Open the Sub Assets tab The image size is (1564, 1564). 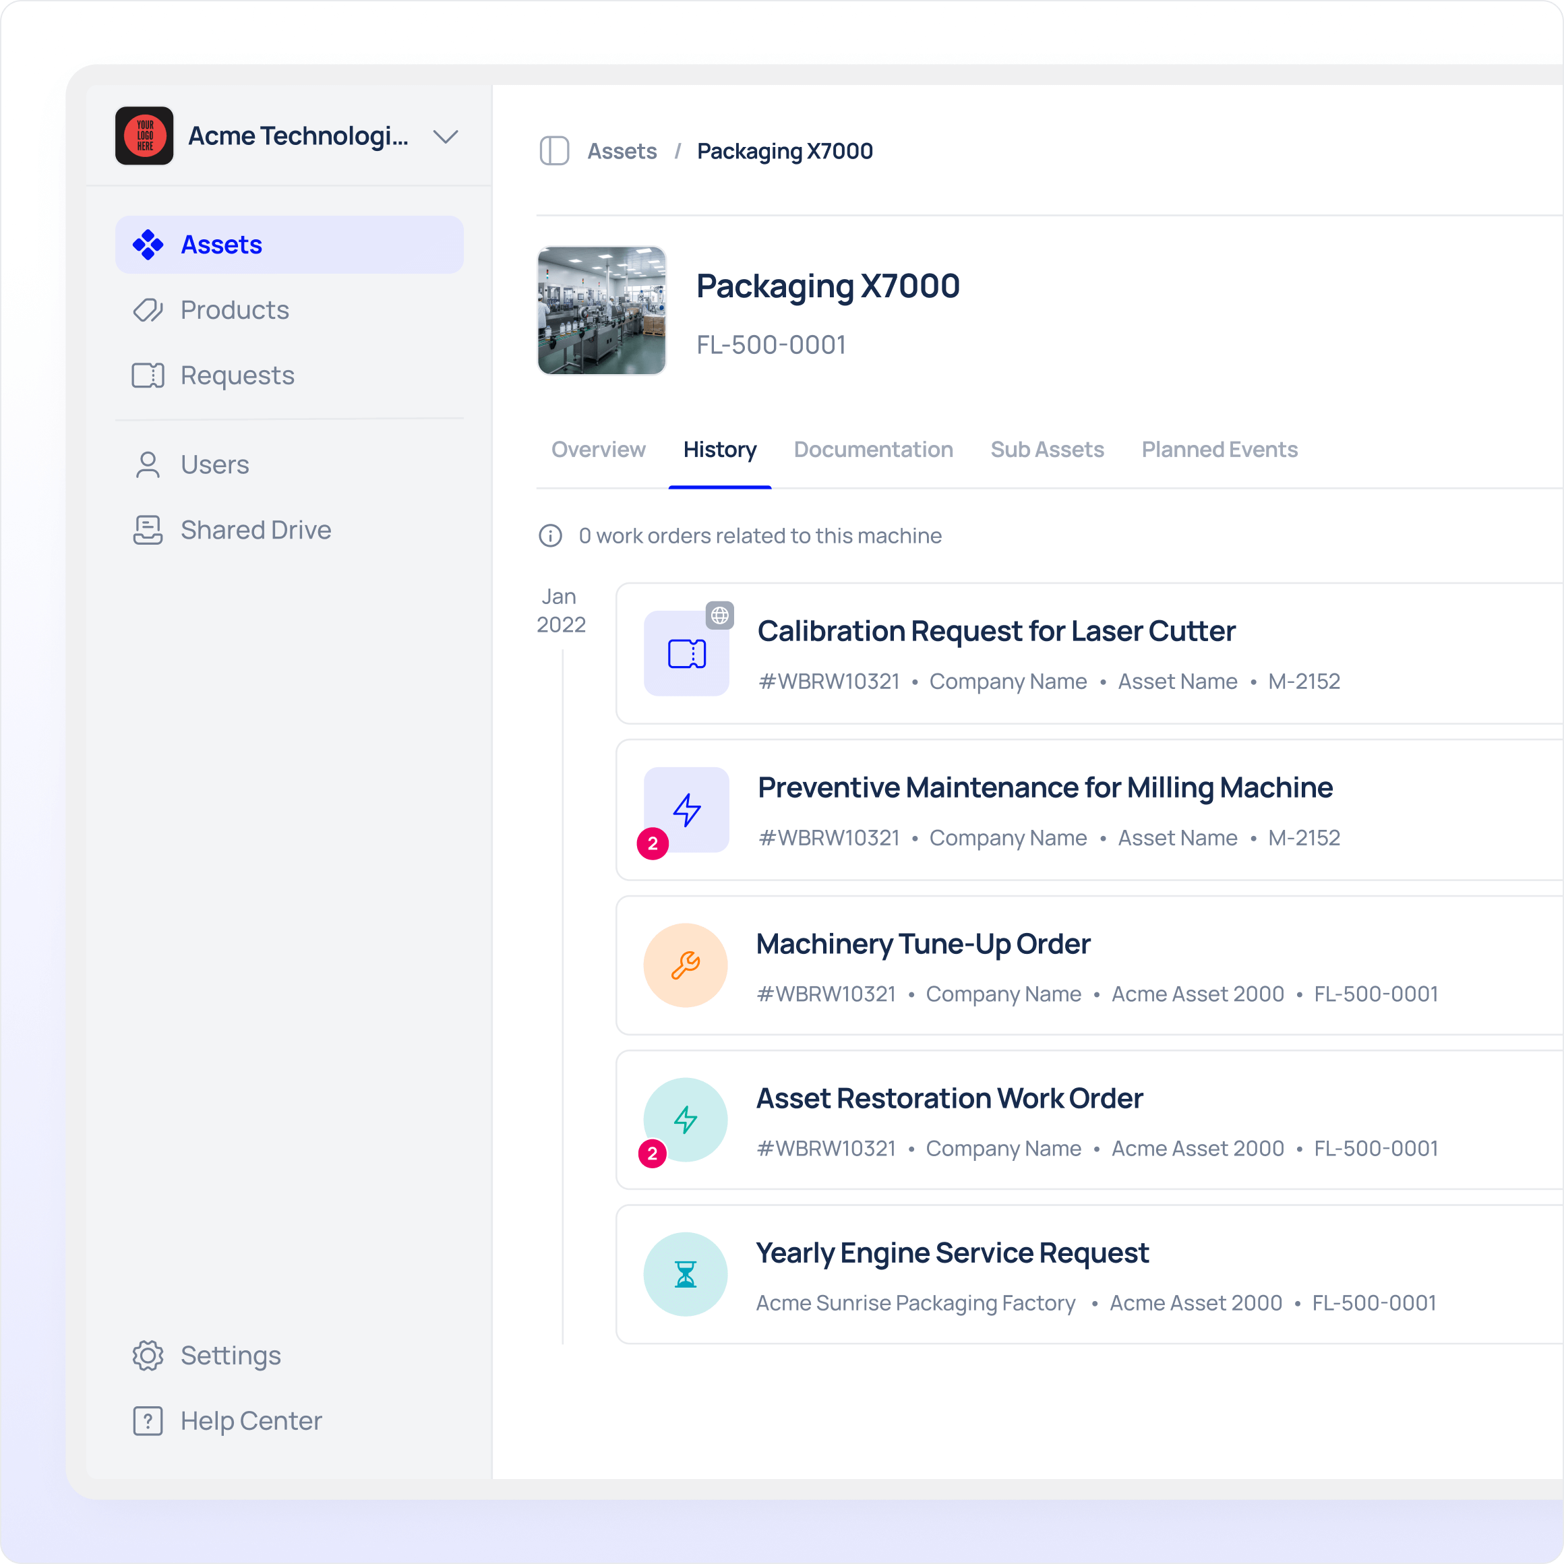coord(1047,449)
